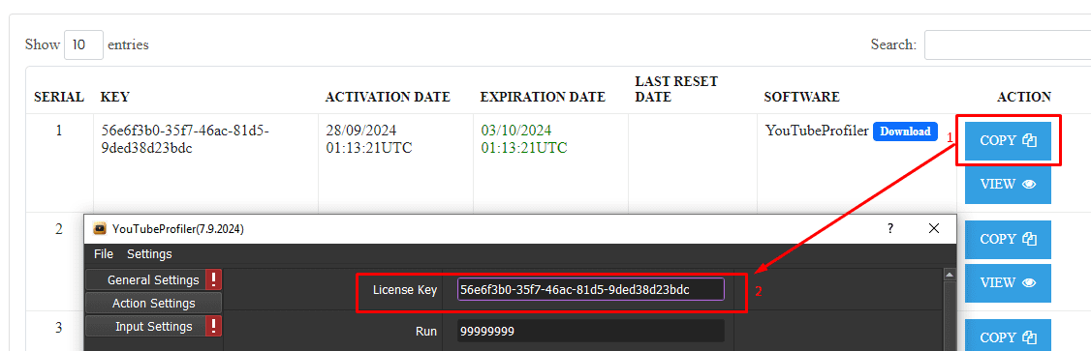The image size is (1091, 351).
Task: Focus the table Search box
Action: click(x=1008, y=44)
